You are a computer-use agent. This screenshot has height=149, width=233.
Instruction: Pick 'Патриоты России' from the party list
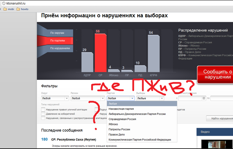point(119,129)
